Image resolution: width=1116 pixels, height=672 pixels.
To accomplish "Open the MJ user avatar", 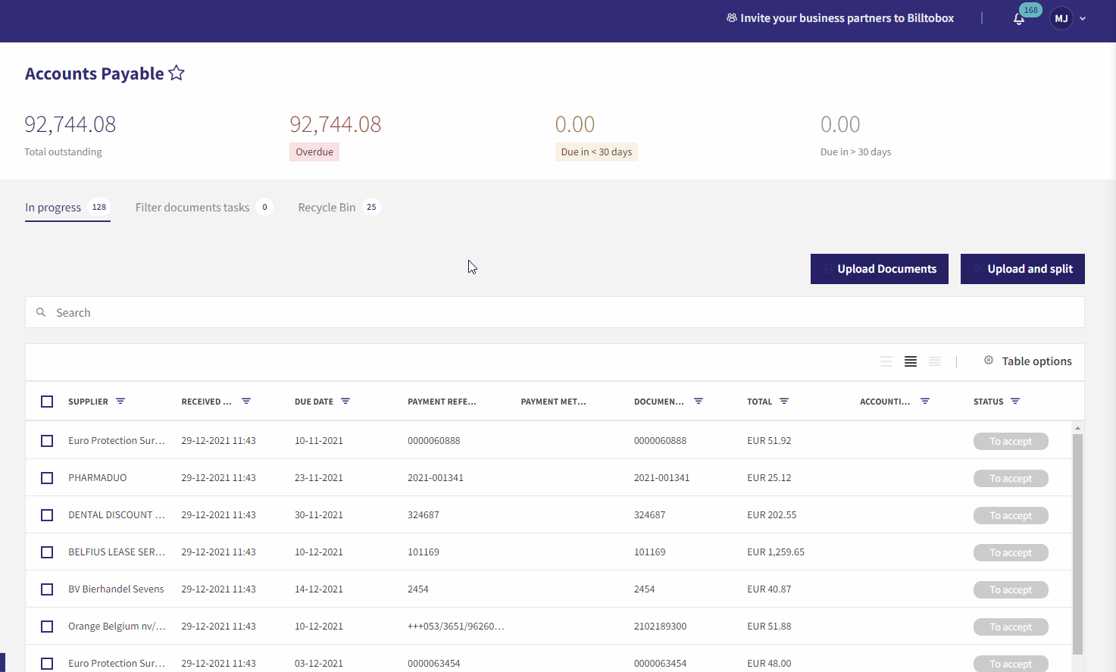I will pyautogui.click(x=1061, y=18).
